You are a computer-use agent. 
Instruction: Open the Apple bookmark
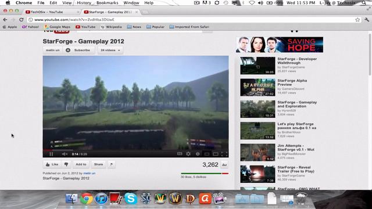point(10,27)
